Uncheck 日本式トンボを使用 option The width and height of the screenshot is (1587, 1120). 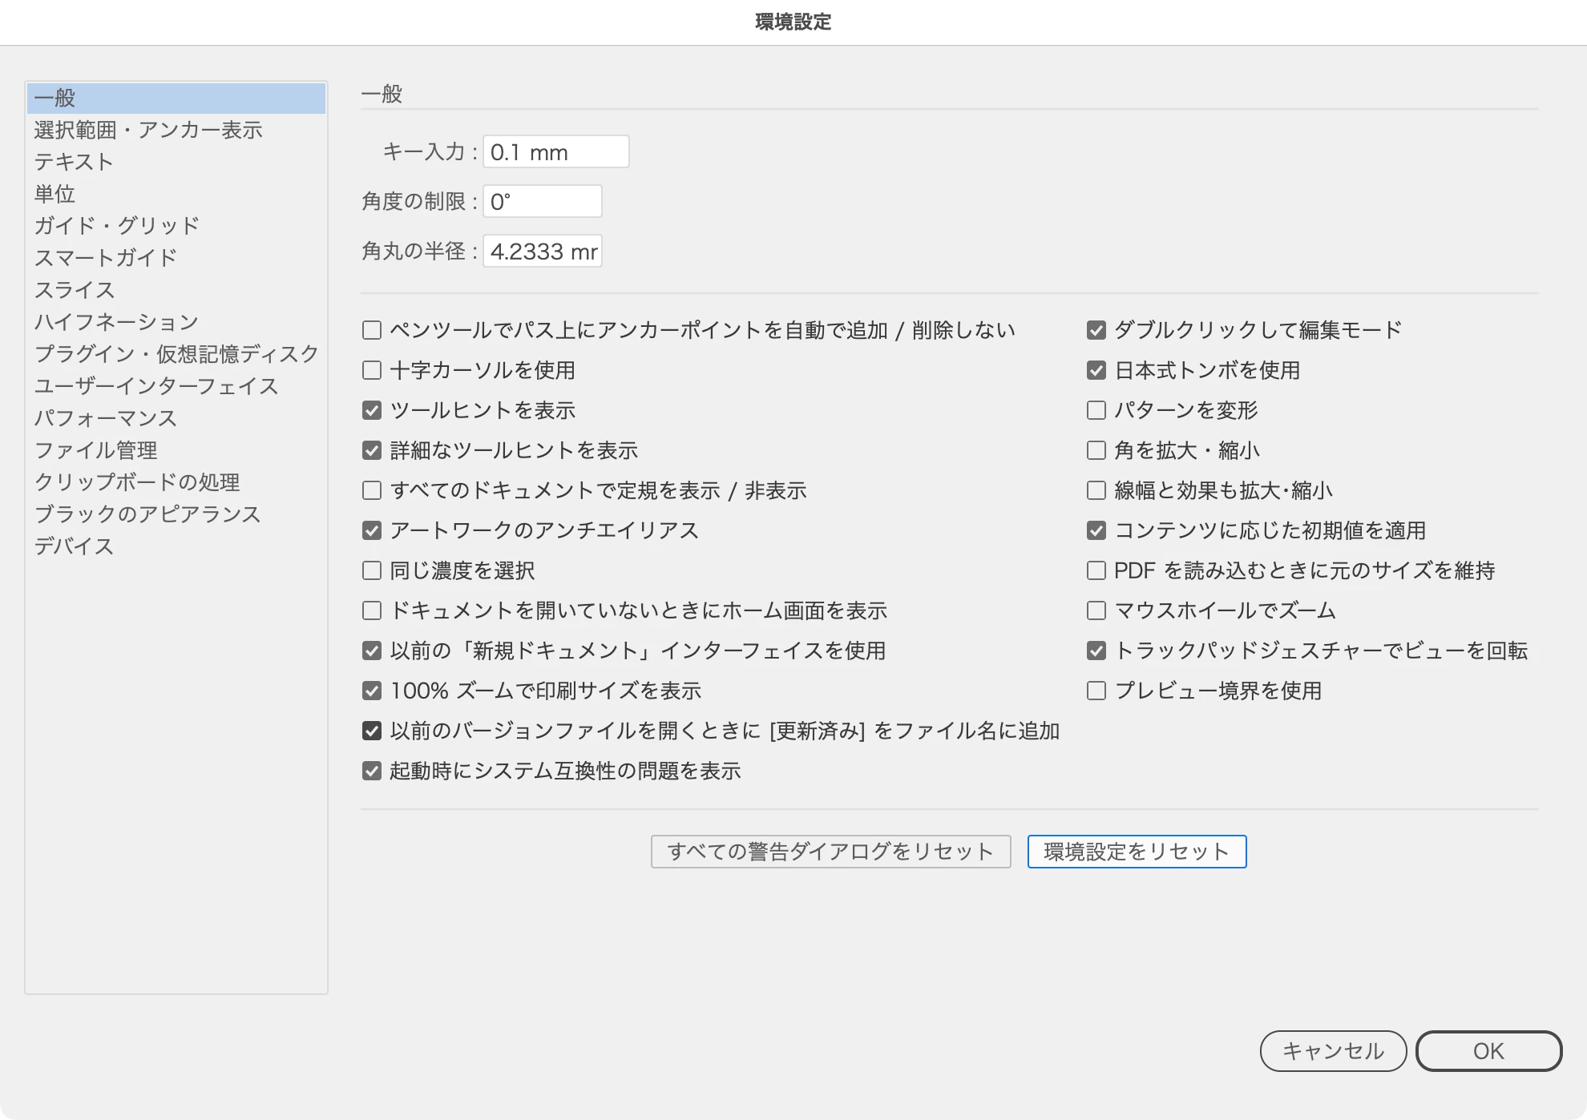click(1096, 370)
